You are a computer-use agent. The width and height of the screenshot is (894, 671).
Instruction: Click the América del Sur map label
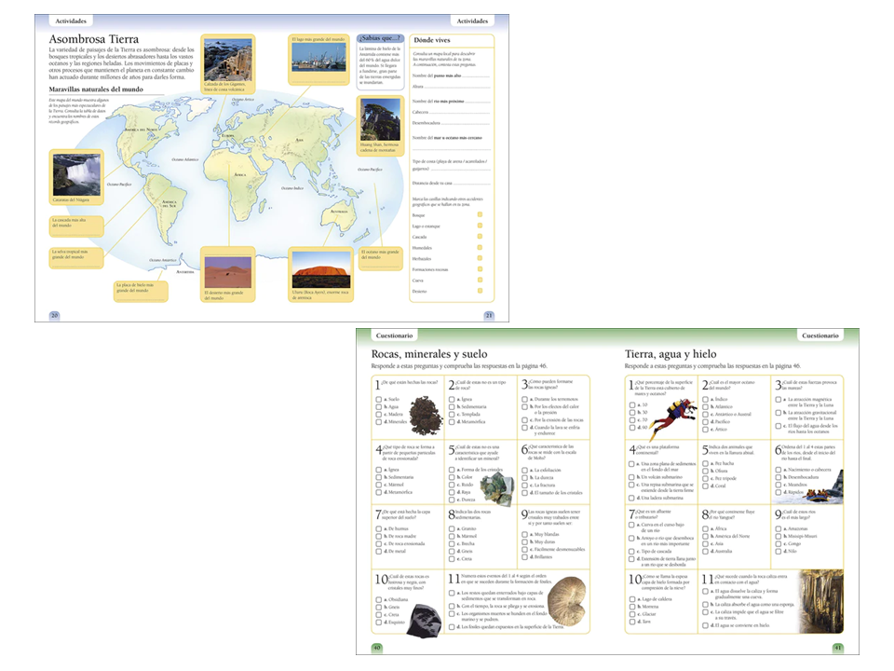tap(169, 204)
